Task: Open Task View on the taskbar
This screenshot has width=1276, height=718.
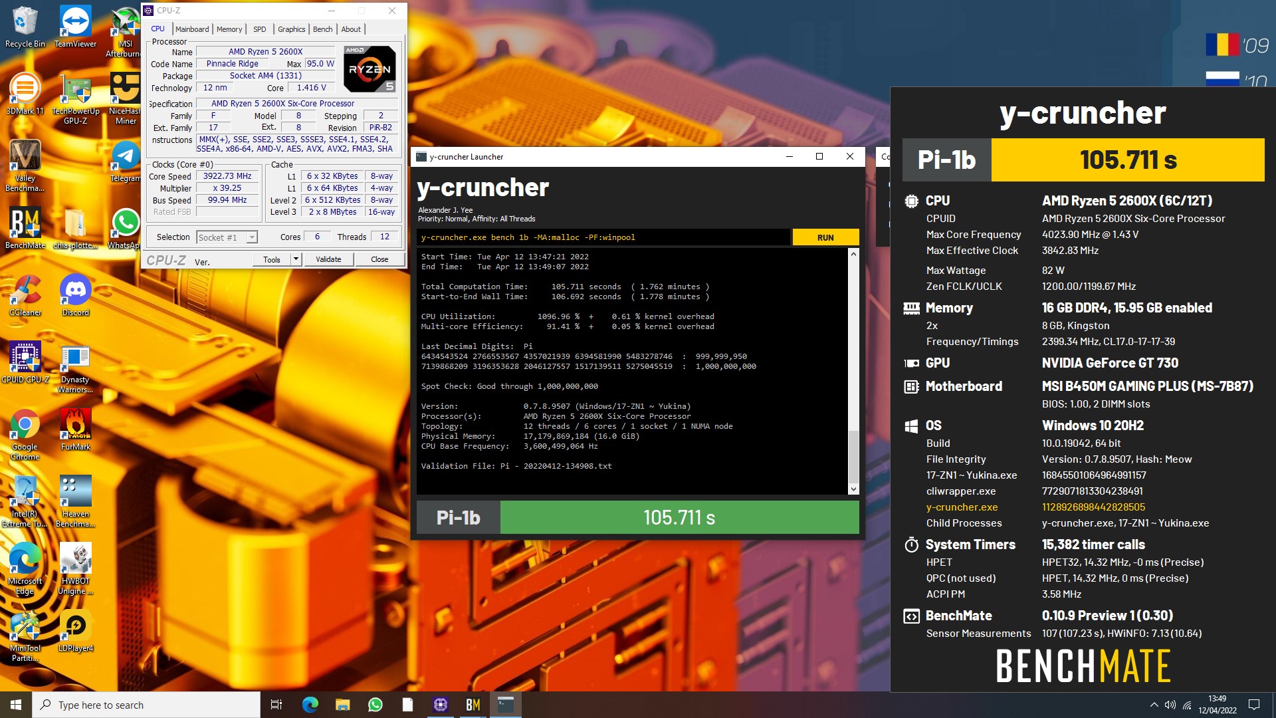Action: tap(276, 705)
